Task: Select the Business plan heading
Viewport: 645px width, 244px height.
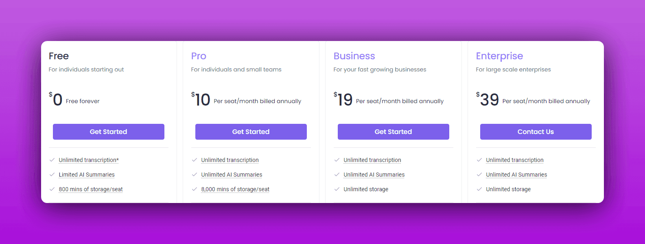Action: click(354, 56)
